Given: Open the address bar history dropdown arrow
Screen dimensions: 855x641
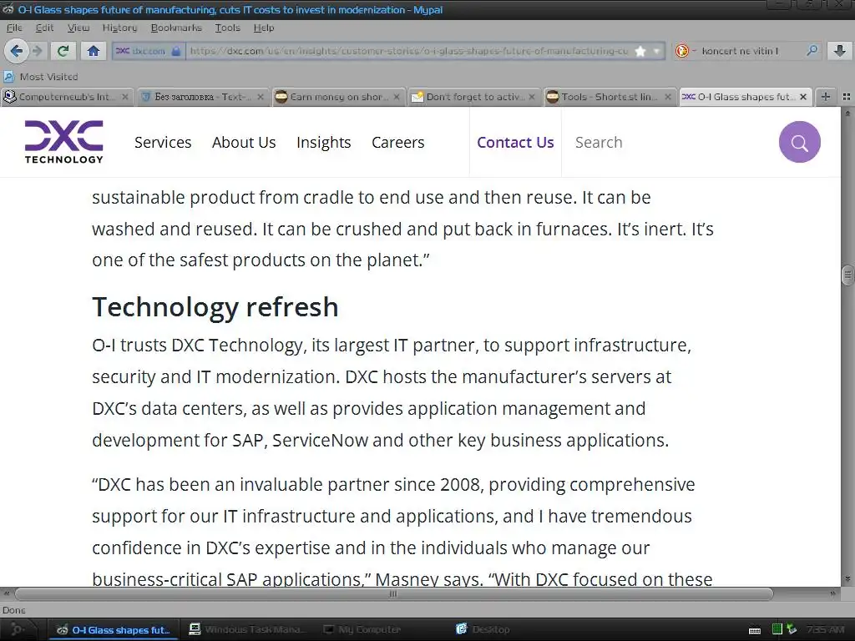Looking at the screenshot, I should [x=656, y=51].
